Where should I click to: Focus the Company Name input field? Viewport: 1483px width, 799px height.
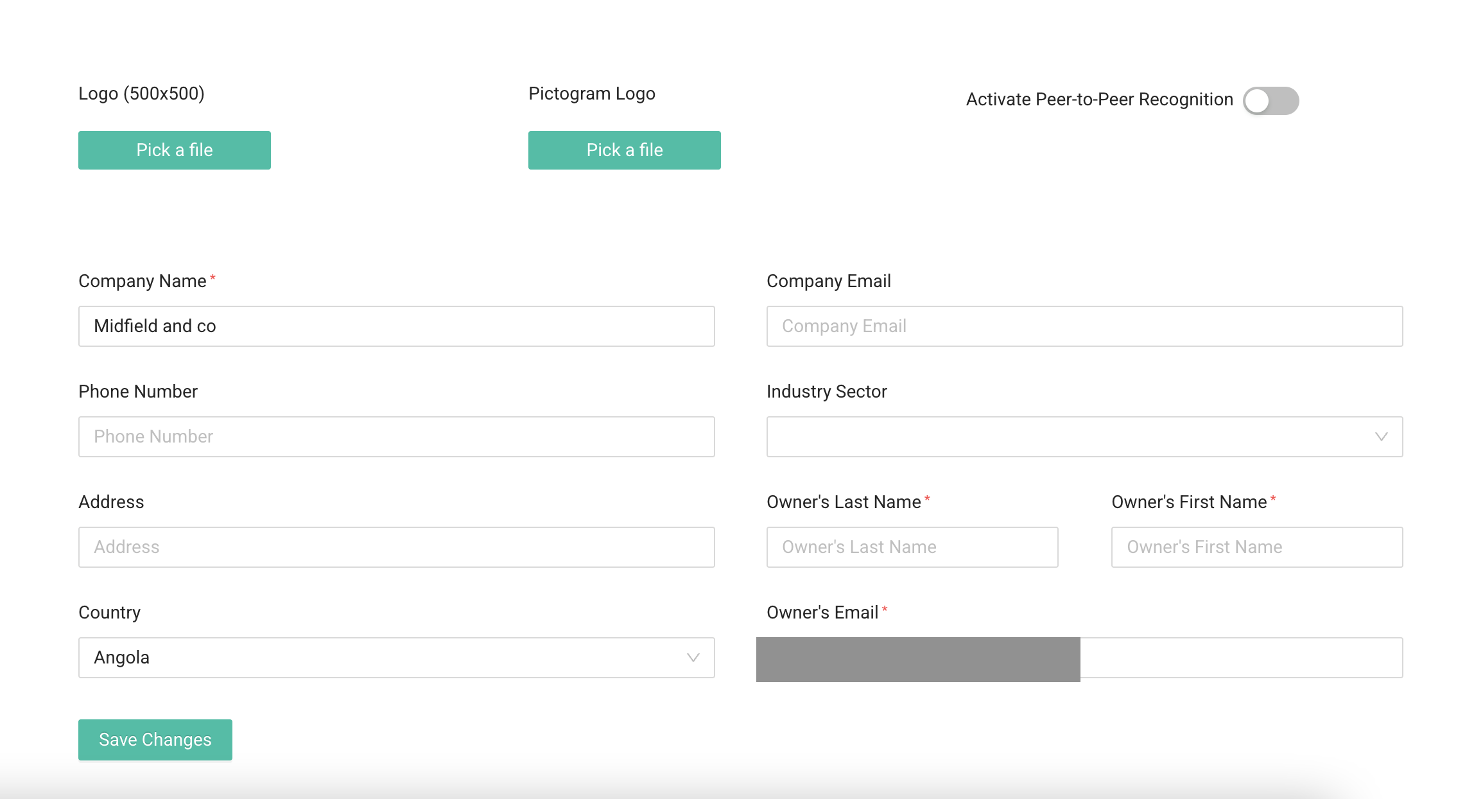[396, 326]
